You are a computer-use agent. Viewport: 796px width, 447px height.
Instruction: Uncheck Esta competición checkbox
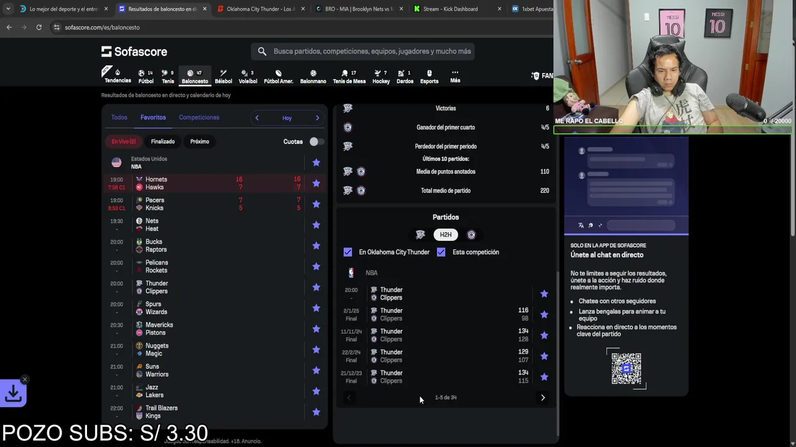coord(441,252)
